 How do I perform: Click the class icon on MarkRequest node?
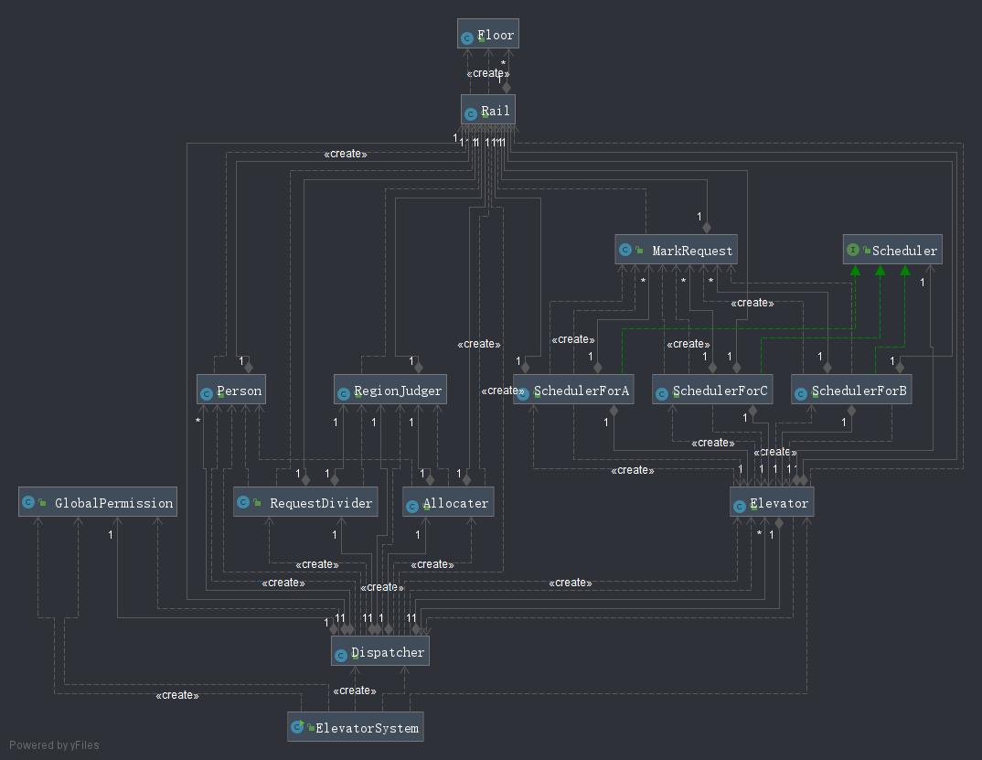625,250
